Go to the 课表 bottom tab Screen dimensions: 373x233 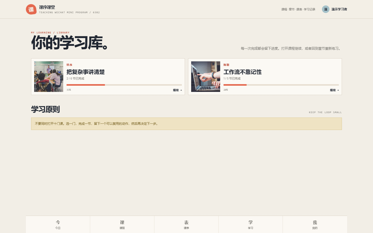(x=186, y=224)
